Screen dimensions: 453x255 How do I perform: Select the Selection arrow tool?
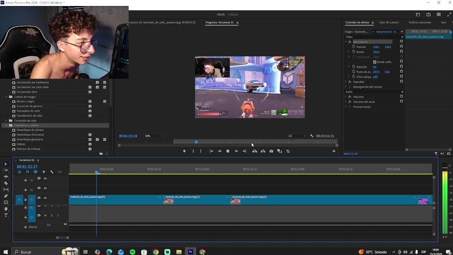pos(6,164)
